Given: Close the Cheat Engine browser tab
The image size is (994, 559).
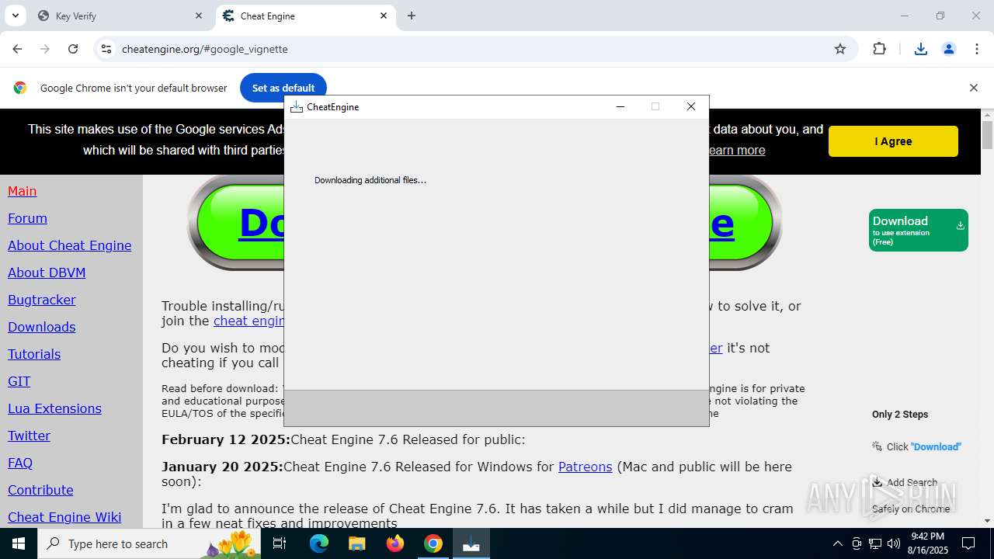Looking at the screenshot, I should coord(384,16).
